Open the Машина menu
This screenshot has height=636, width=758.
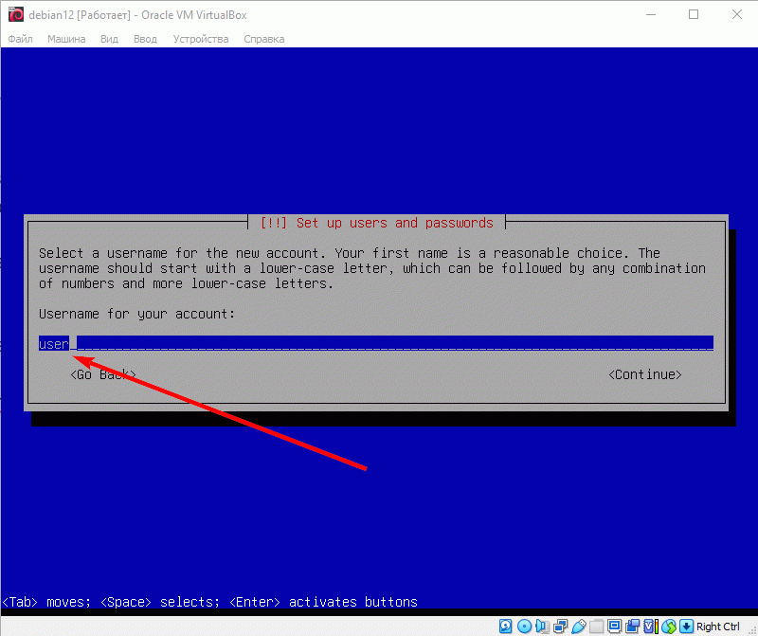tap(66, 39)
